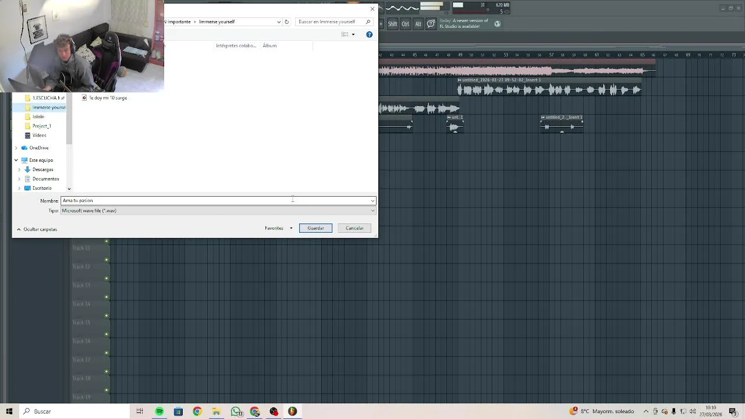Viewport: 745px width, 419px height.
Task: Select the lololo folder
Action: (34, 116)
